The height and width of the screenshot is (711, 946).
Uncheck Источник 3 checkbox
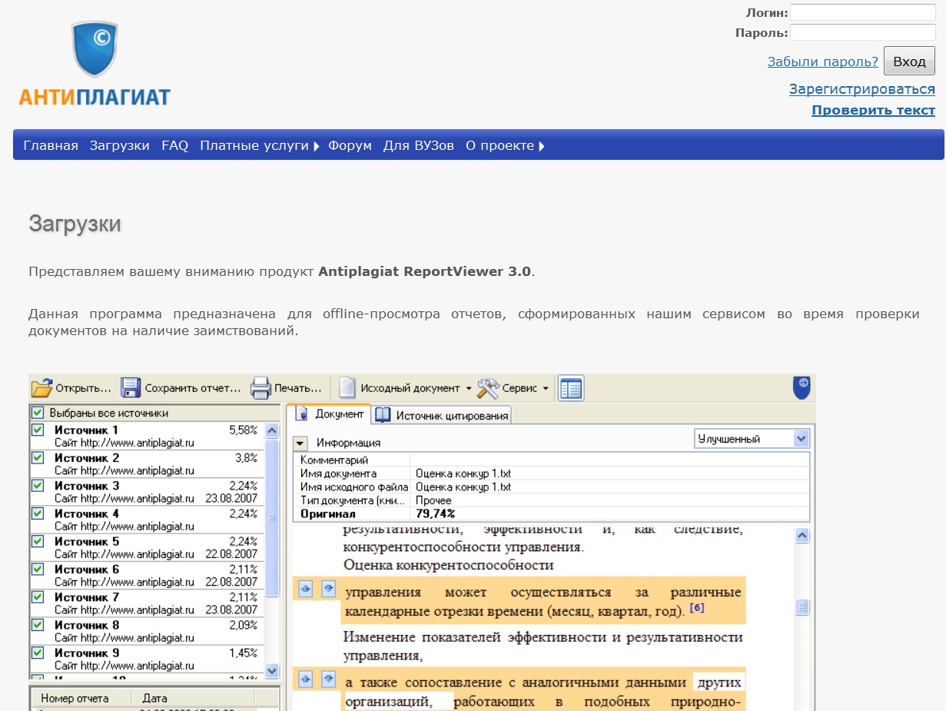38,486
